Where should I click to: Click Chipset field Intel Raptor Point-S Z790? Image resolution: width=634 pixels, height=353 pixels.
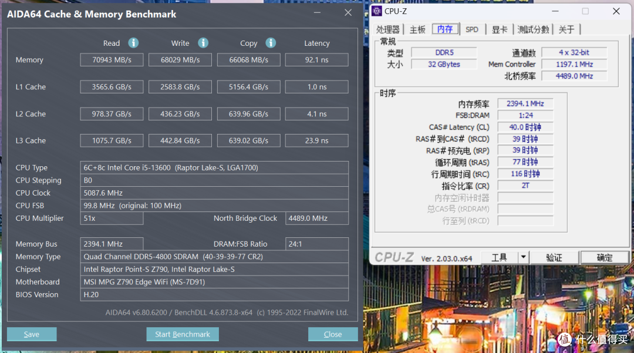[x=214, y=269]
